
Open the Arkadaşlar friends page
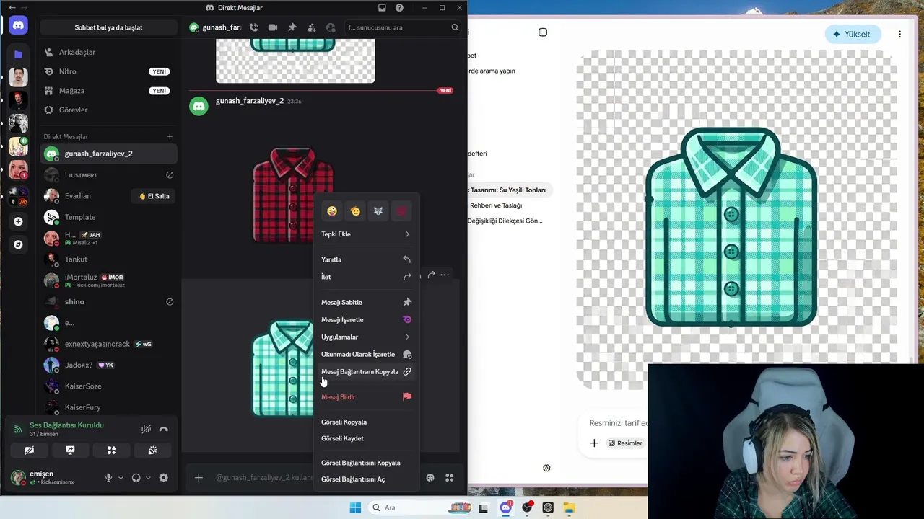pyautogui.click(x=108, y=52)
